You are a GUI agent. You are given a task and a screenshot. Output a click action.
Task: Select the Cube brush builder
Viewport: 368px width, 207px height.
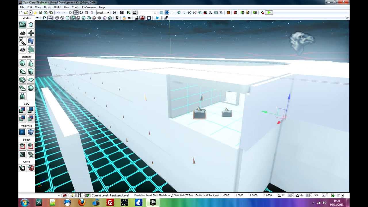[22, 63]
